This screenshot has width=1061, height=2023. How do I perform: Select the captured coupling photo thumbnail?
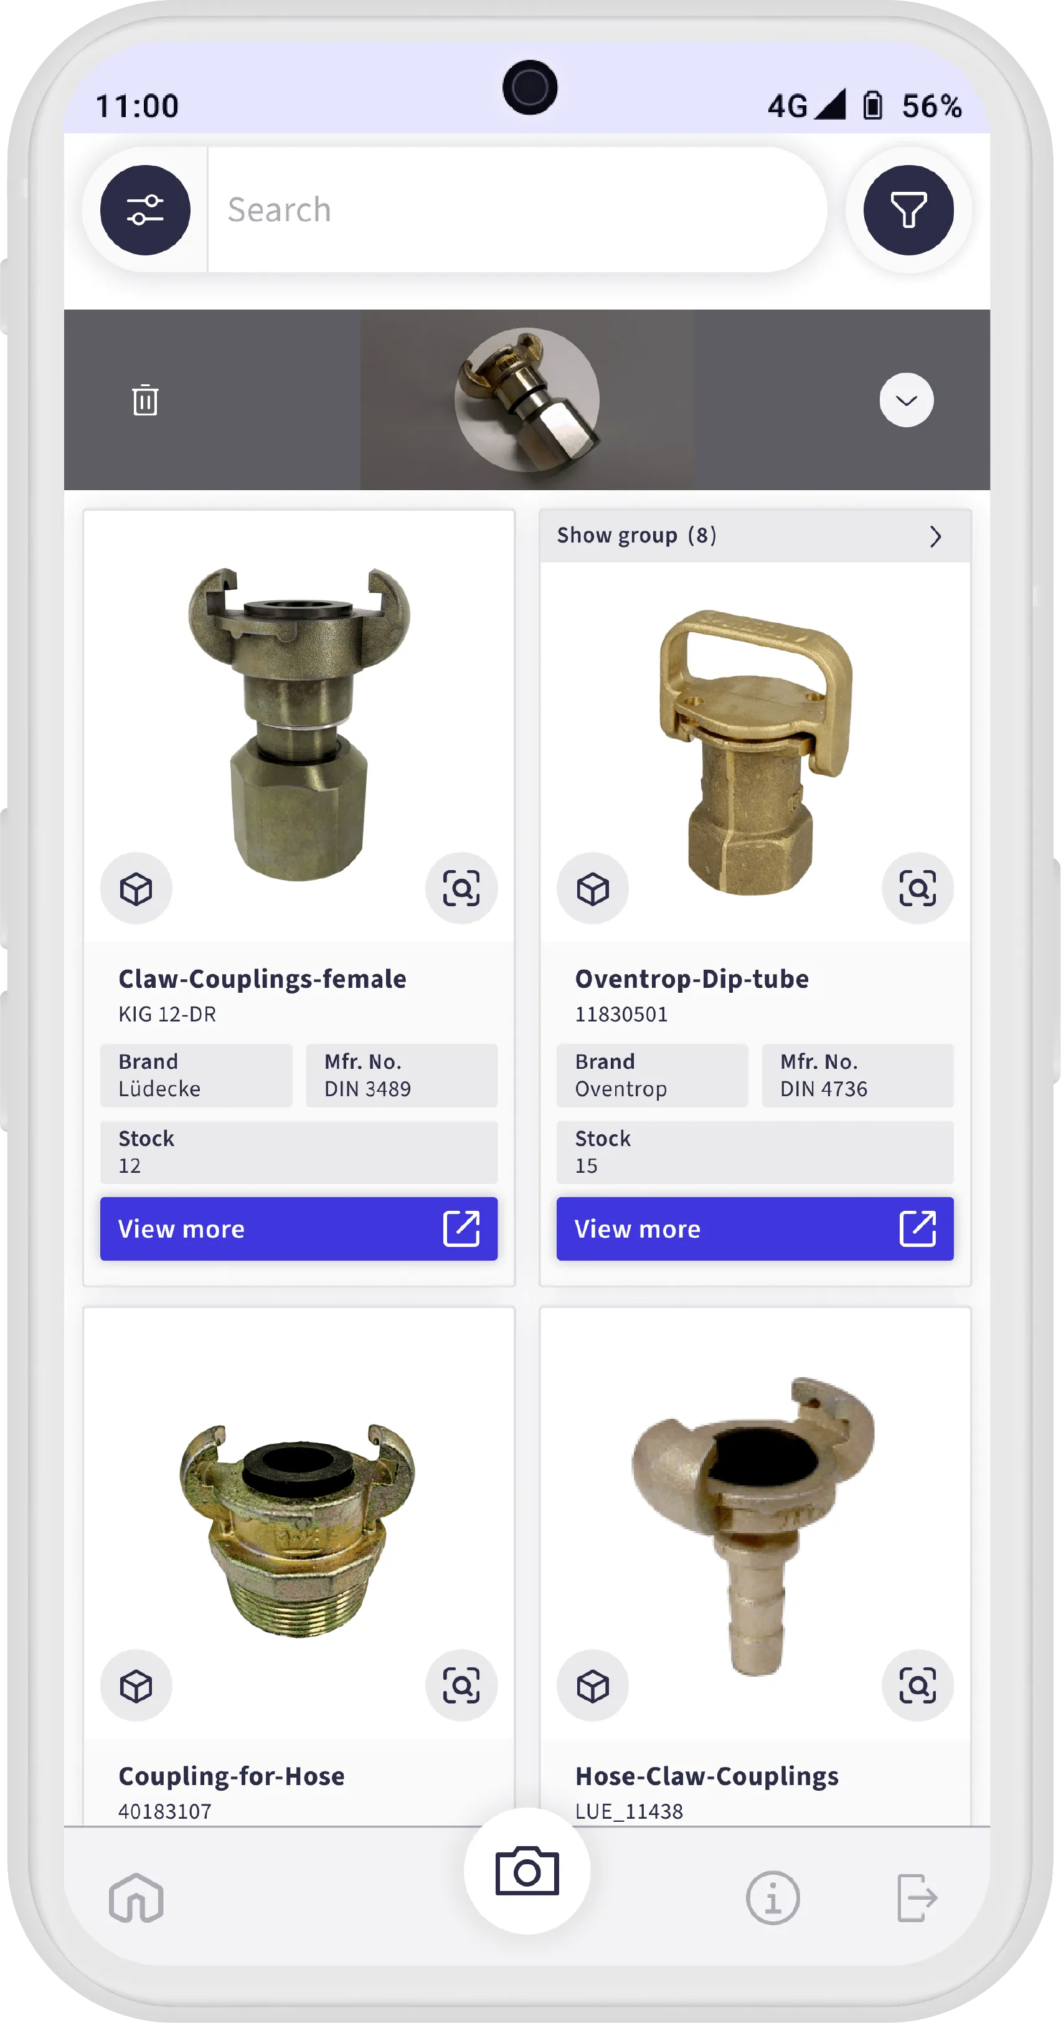coord(527,400)
